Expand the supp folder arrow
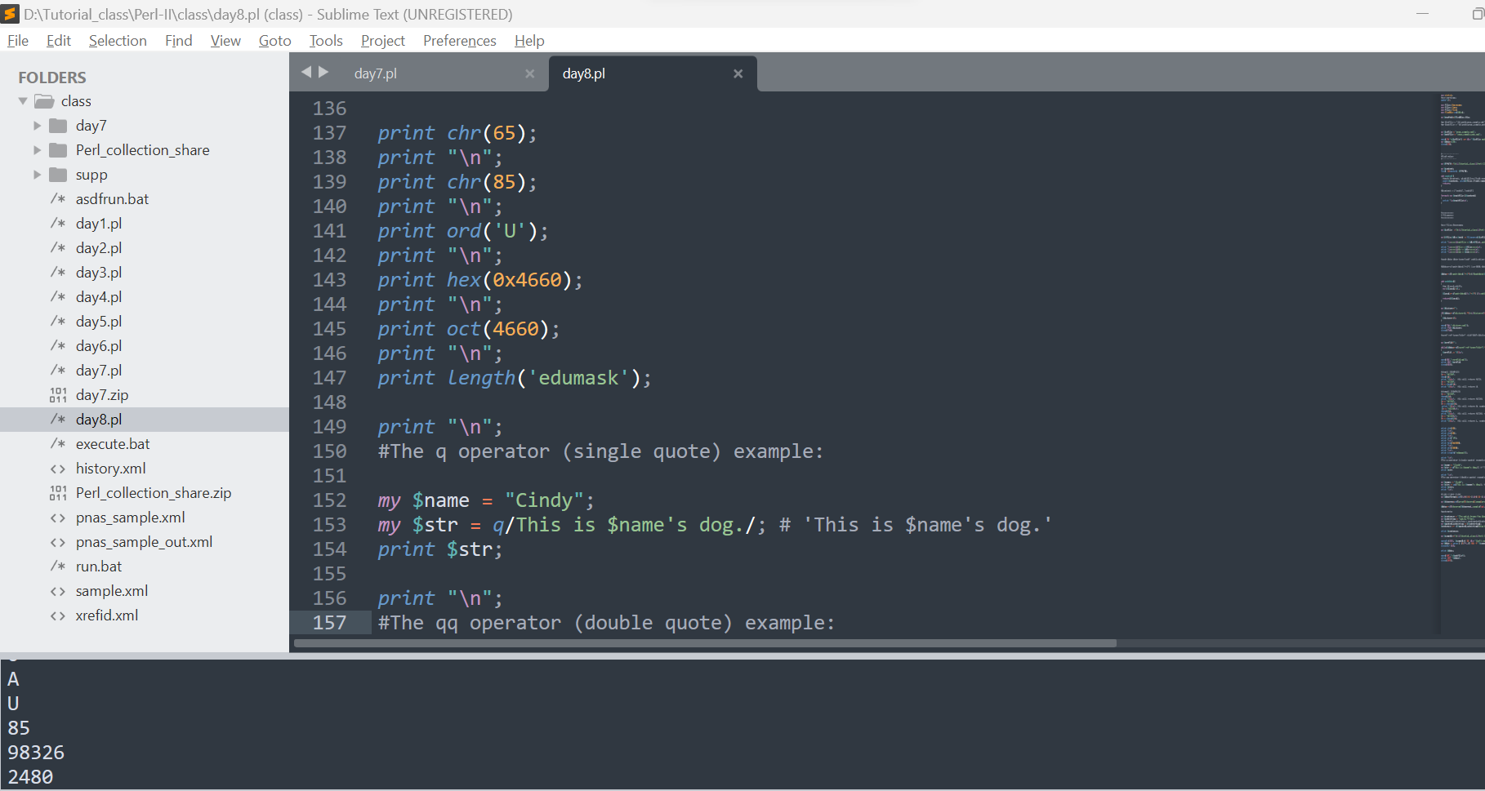The width and height of the screenshot is (1485, 791). click(37, 175)
